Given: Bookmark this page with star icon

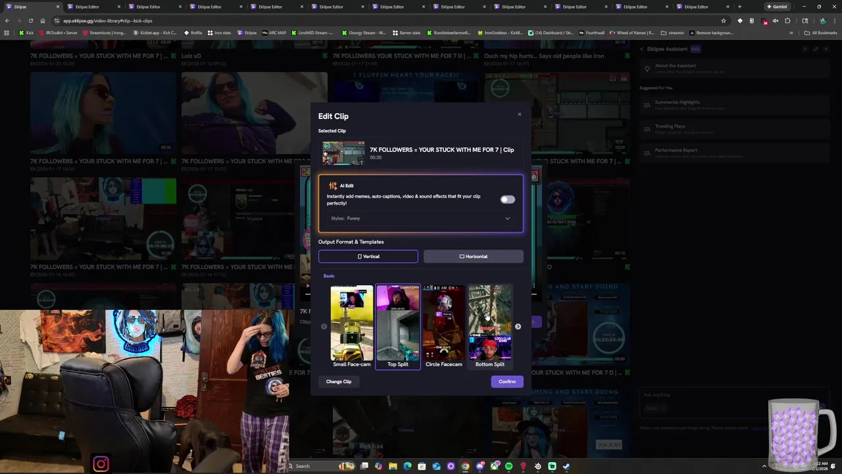Looking at the screenshot, I should 724,20.
